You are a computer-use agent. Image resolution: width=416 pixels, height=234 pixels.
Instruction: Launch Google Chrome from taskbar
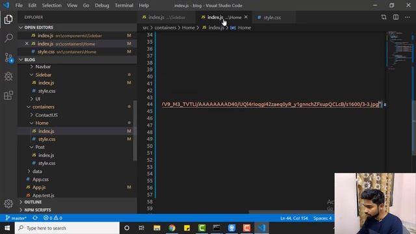pyautogui.click(x=172, y=228)
